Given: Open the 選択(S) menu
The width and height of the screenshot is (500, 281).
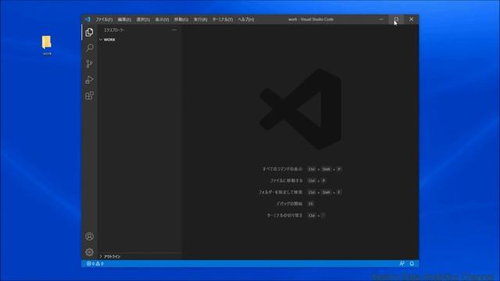Looking at the screenshot, I should click(143, 20).
